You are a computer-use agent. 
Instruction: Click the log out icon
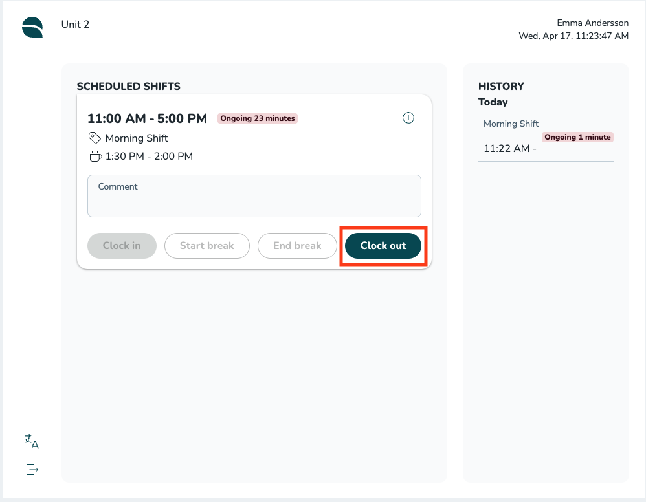(32, 470)
